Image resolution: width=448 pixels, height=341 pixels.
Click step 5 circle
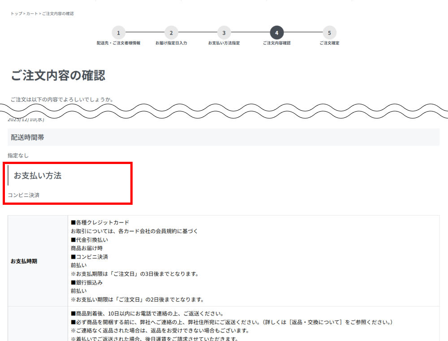(329, 33)
